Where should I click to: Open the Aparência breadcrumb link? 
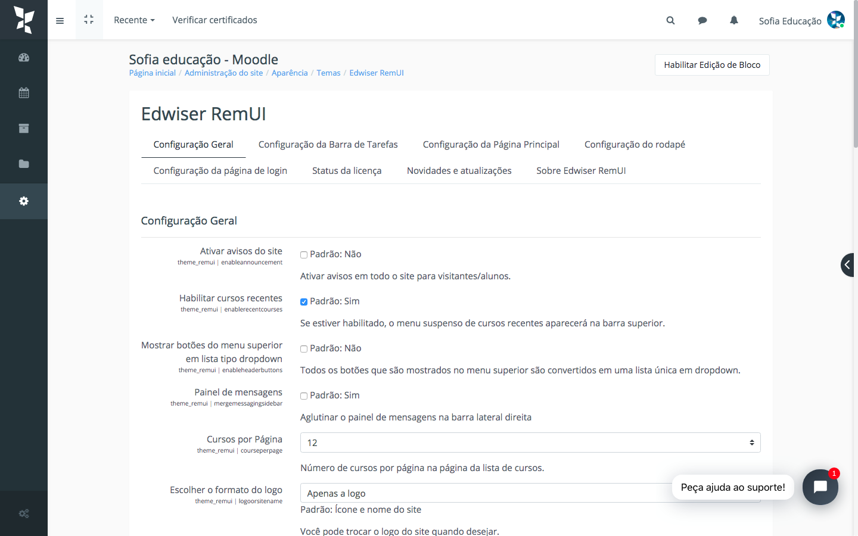coord(290,73)
